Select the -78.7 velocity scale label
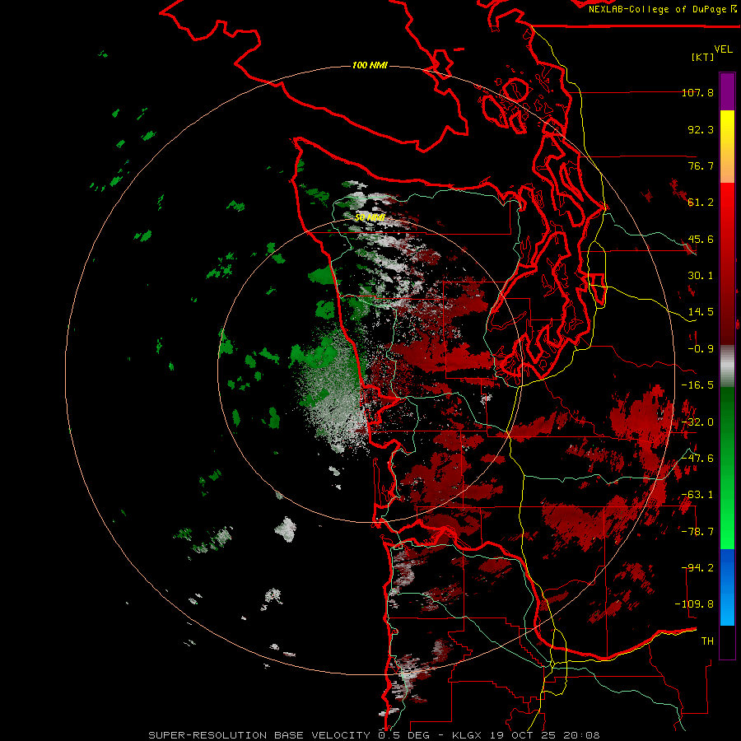 point(697,532)
